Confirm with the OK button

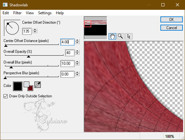point(171,20)
